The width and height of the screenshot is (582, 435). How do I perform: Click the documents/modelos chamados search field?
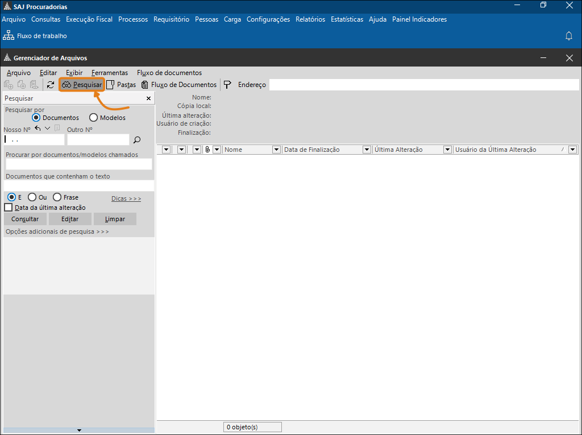click(78, 164)
